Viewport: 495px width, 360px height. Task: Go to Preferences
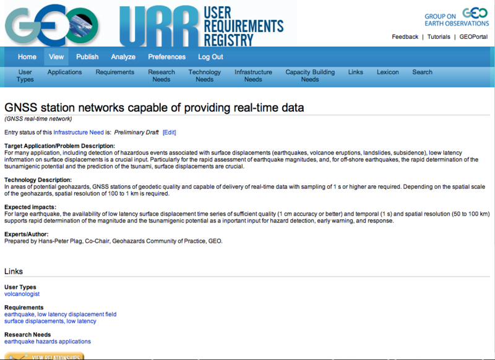(x=166, y=57)
